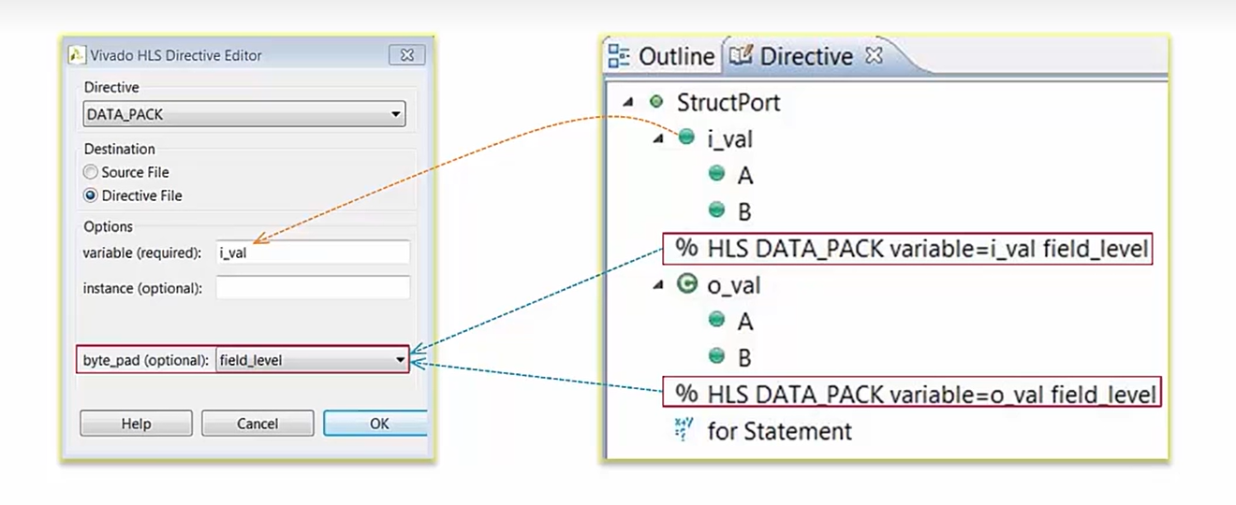Click the for Statement loop icon
The width and height of the screenshot is (1236, 505).
click(x=683, y=429)
